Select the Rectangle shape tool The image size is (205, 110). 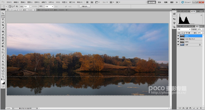click(x=3, y=64)
